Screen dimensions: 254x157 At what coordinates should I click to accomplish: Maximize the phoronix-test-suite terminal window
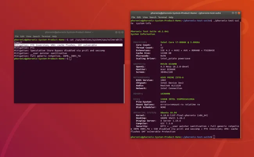click(x=236, y=13)
